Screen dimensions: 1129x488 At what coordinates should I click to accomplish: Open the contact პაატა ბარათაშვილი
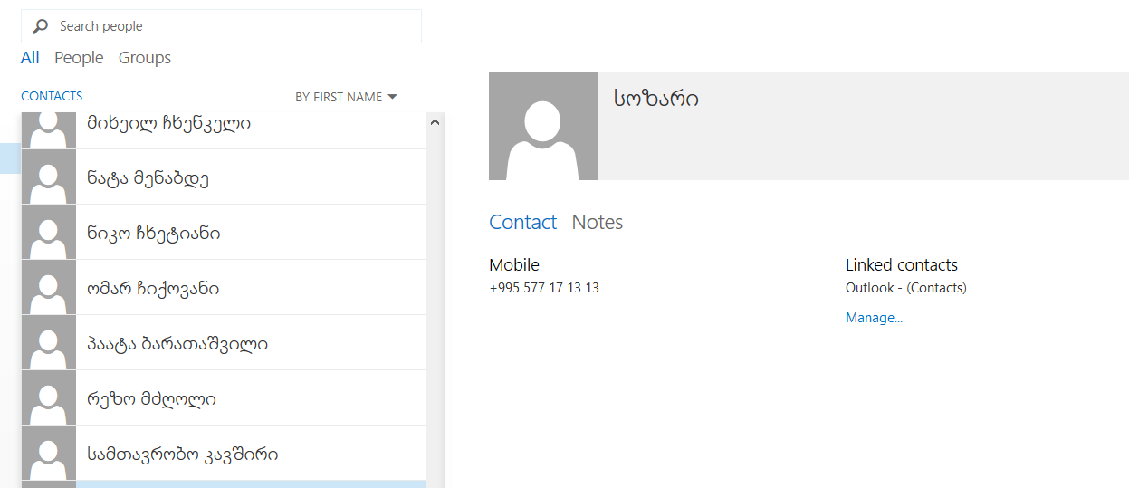point(177,344)
